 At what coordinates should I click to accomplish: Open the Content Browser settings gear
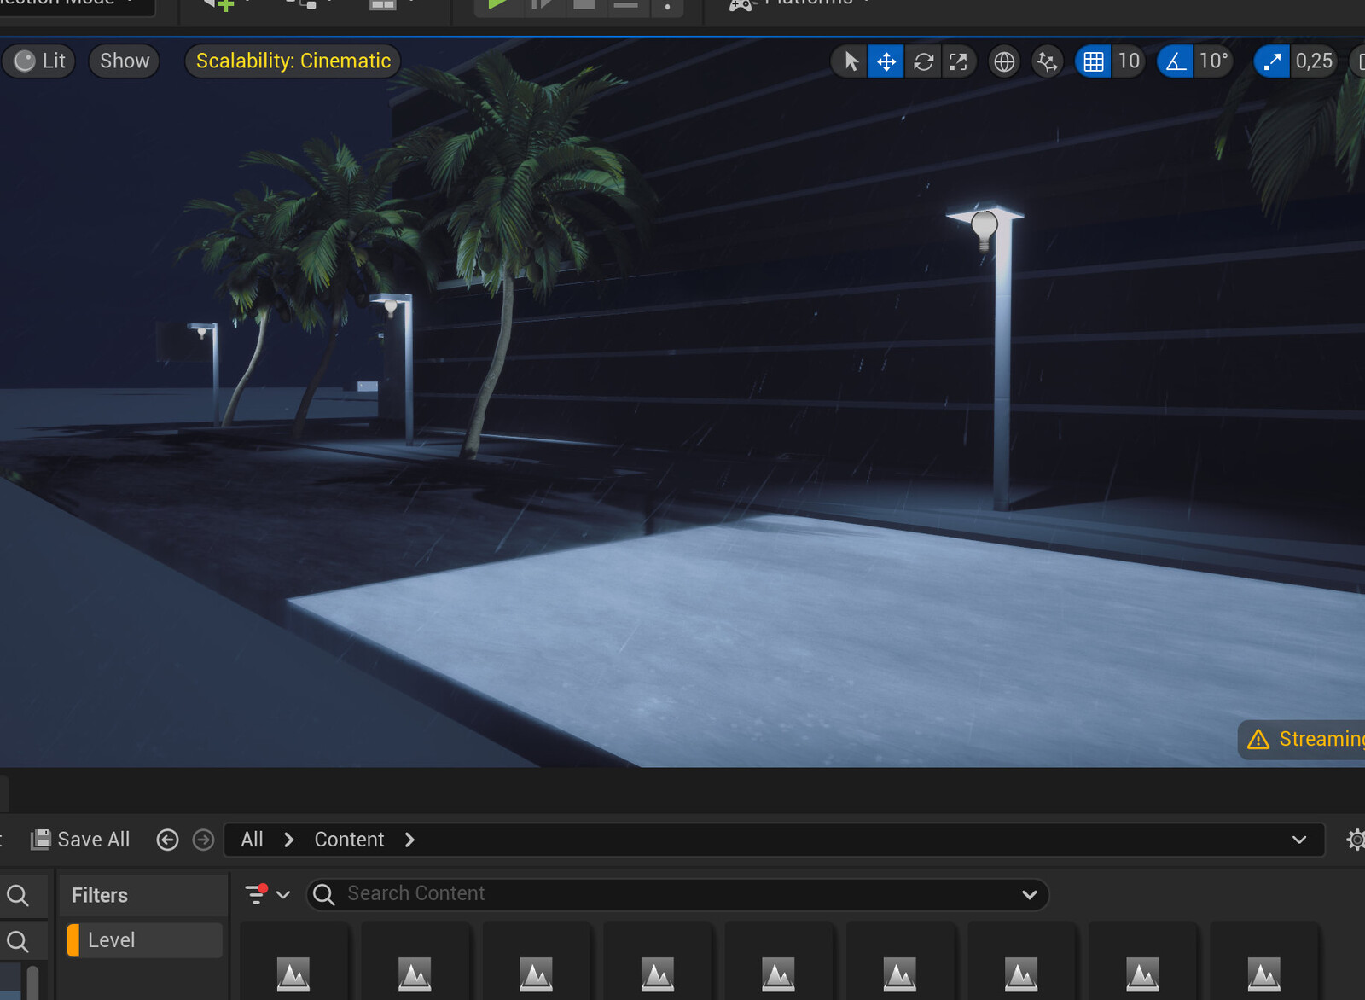[1355, 840]
